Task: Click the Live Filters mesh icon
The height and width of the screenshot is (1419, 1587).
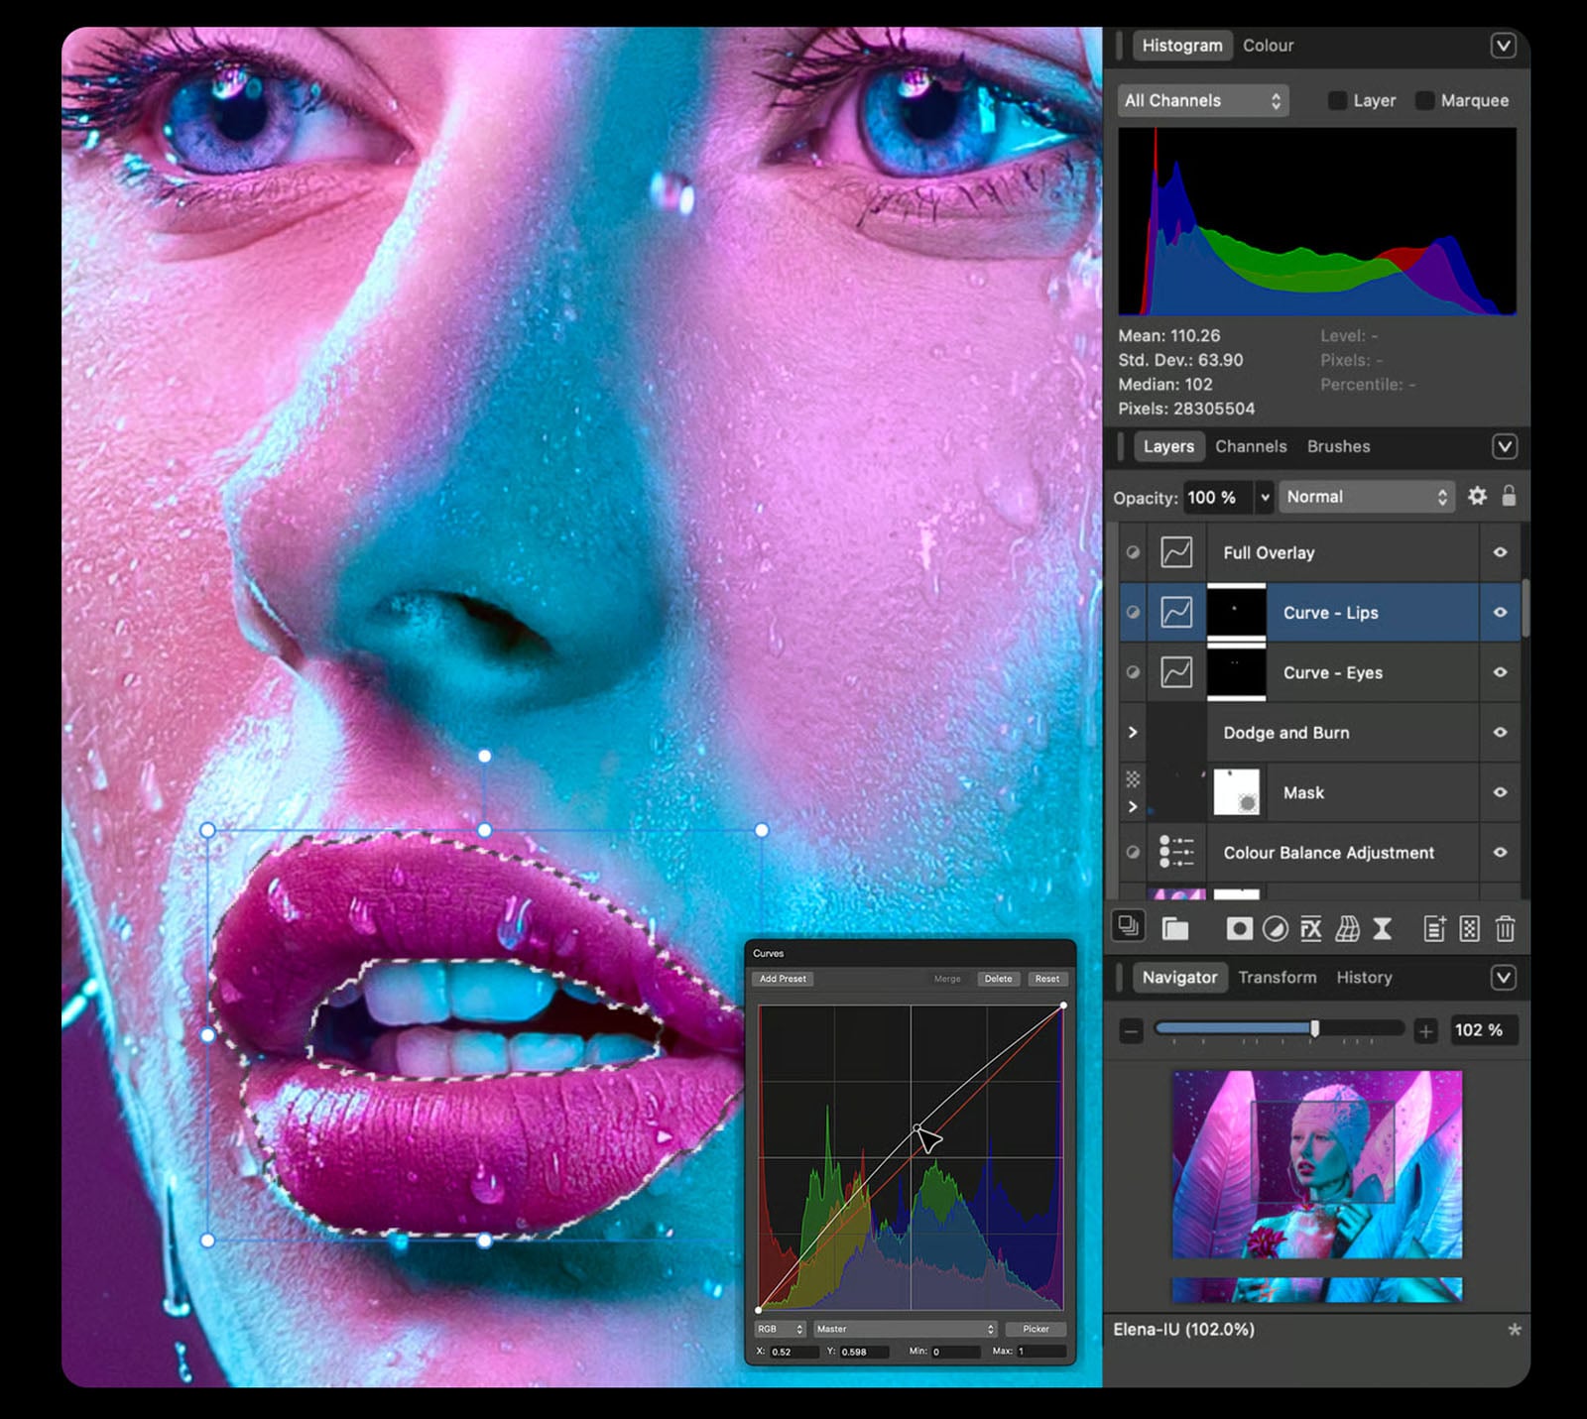Action: pos(1347,929)
